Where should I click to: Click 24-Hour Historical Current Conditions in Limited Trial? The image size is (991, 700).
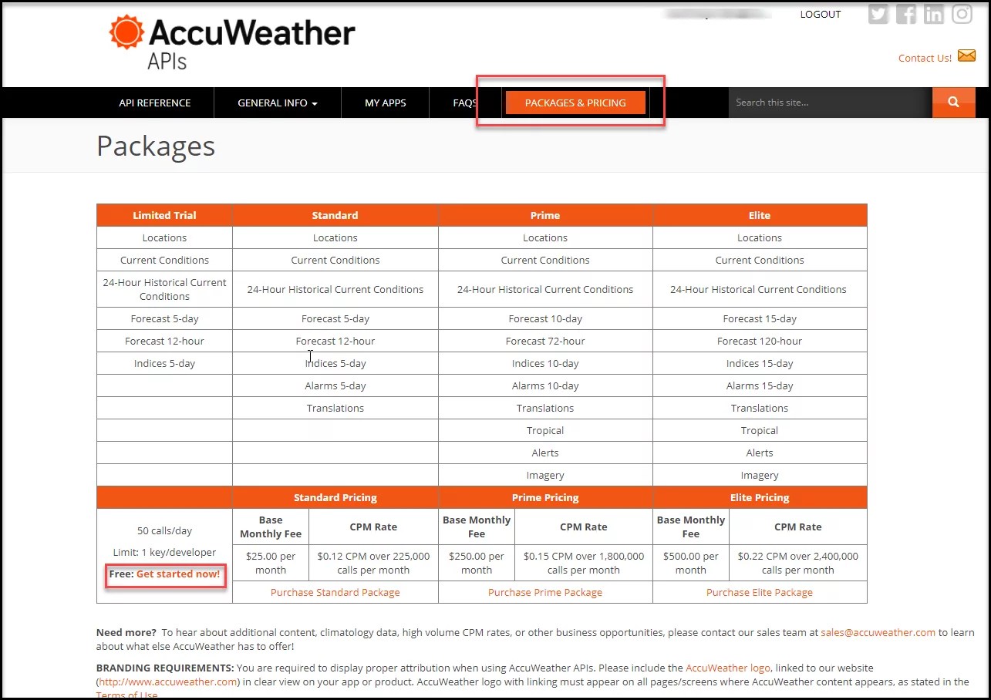[164, 289]
